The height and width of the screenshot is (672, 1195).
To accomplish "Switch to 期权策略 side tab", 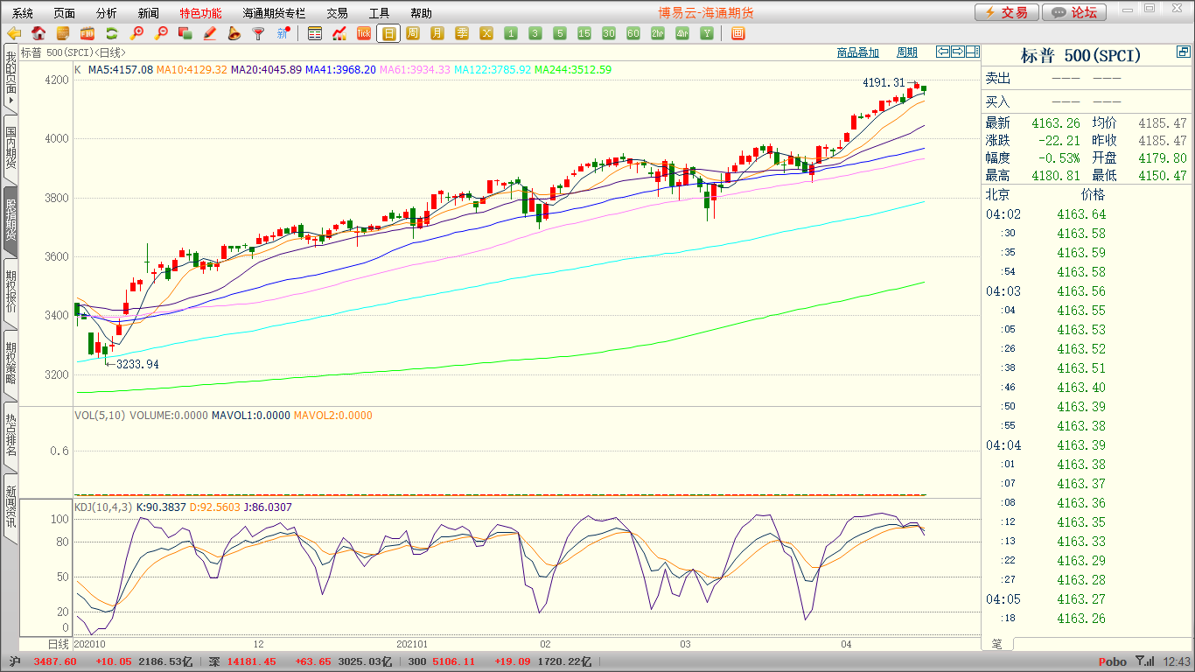I will [x=10, y=364].
